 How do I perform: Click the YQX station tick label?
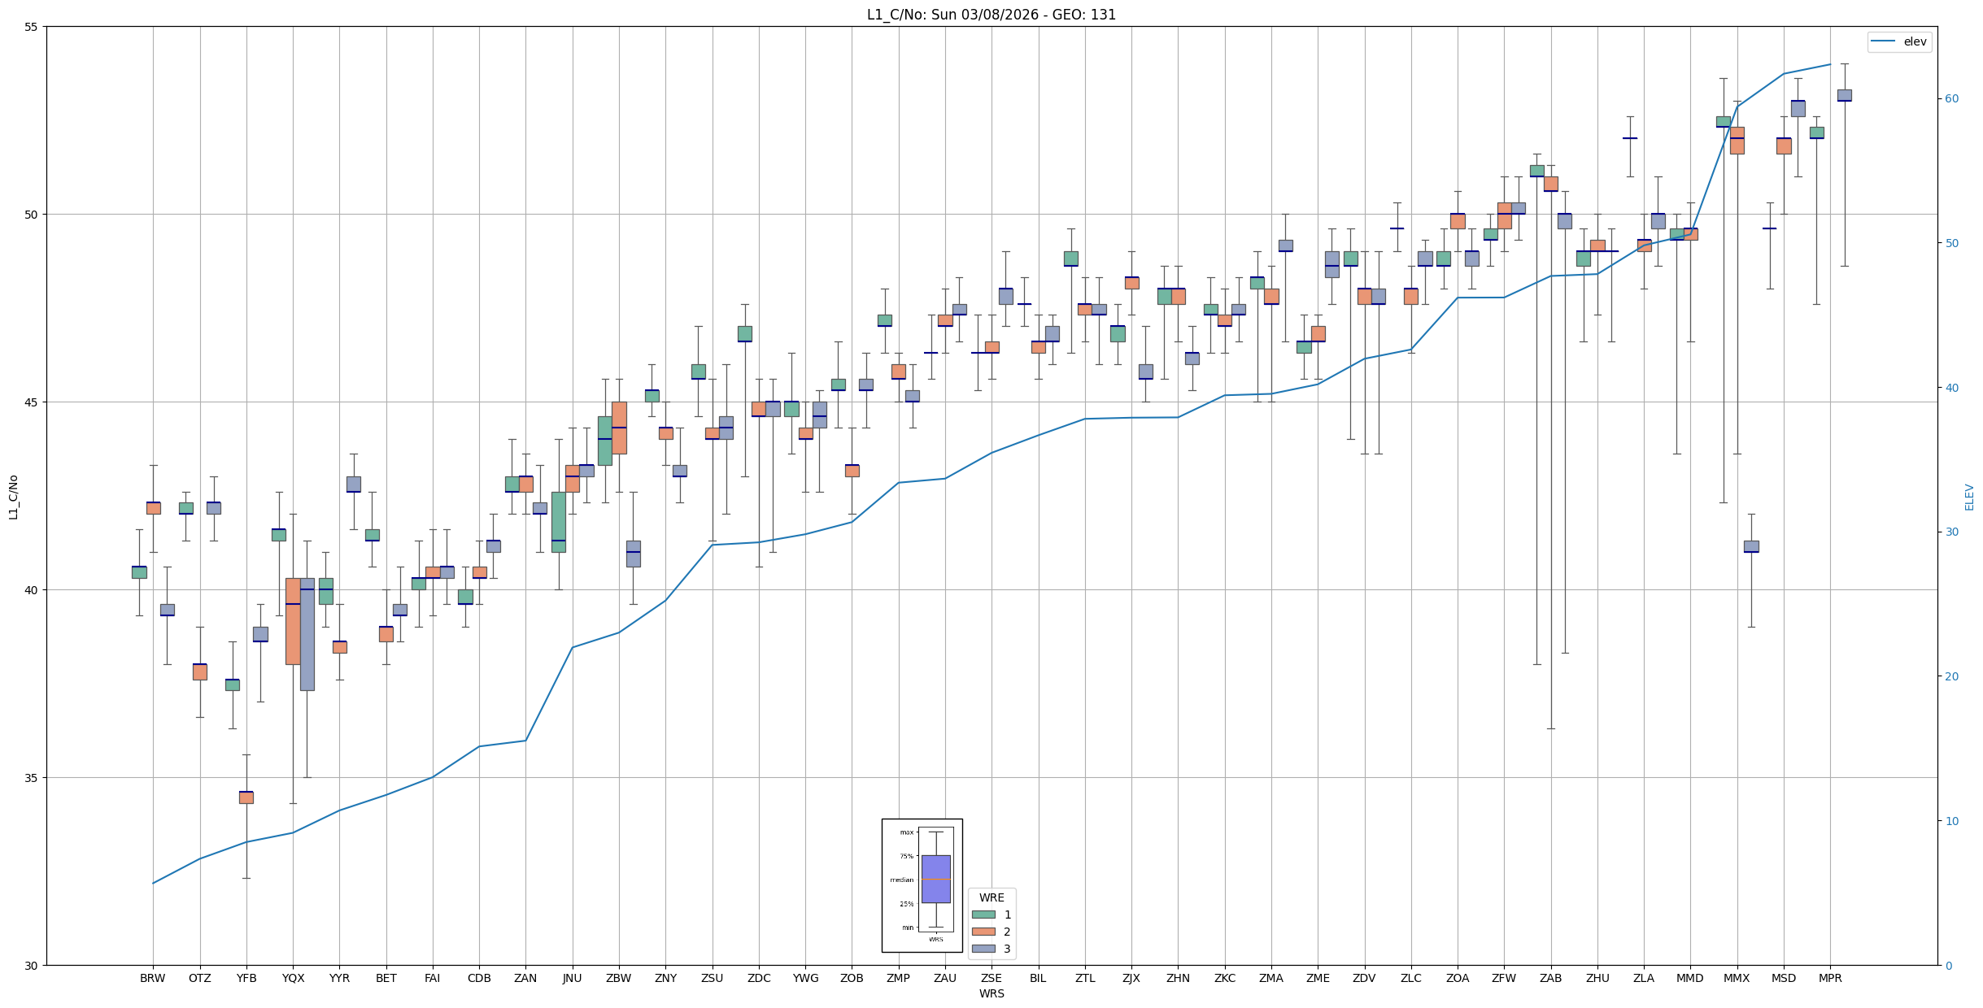[293, 978]
